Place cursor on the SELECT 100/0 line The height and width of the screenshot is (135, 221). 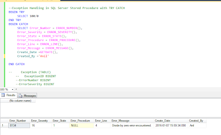click(x=28, y=16)
